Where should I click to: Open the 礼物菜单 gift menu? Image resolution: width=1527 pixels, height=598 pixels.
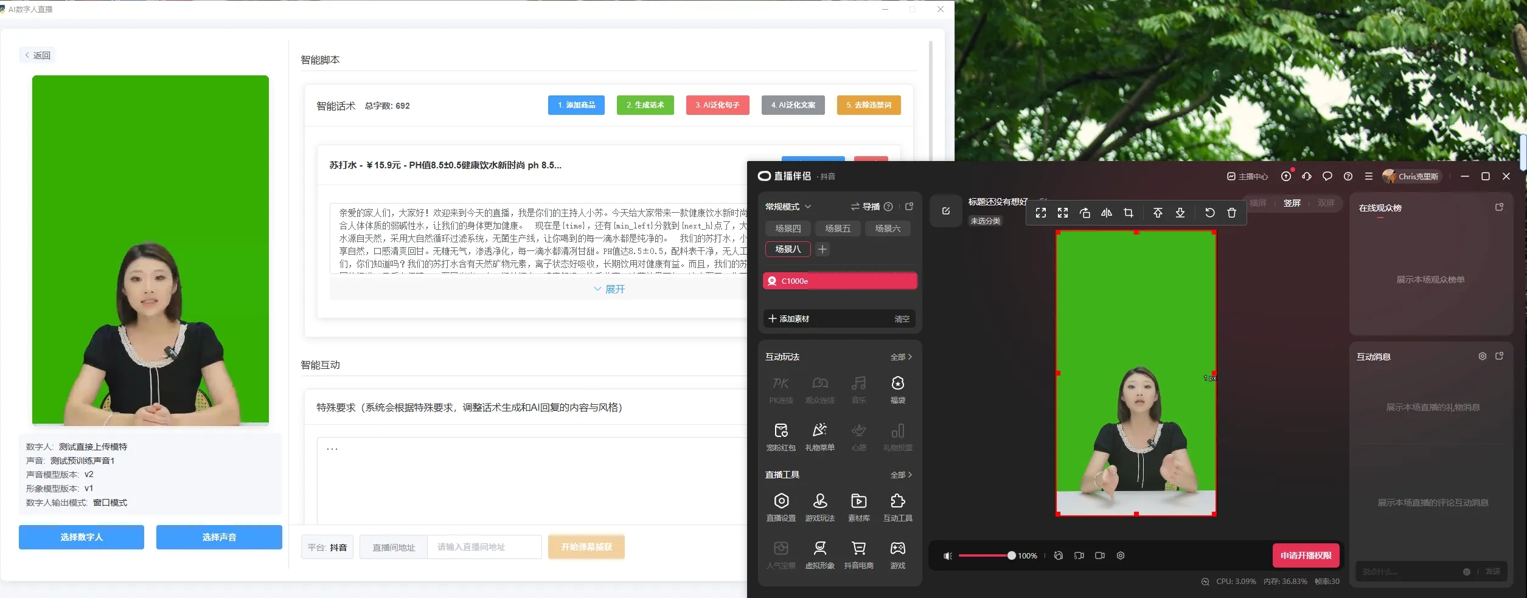pyautogui.click(x=820, y=437)
